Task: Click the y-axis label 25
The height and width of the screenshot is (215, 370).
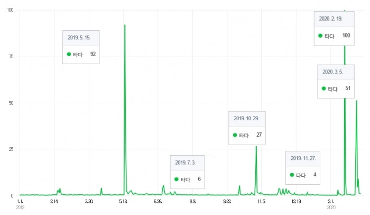Action: point(11,149)
